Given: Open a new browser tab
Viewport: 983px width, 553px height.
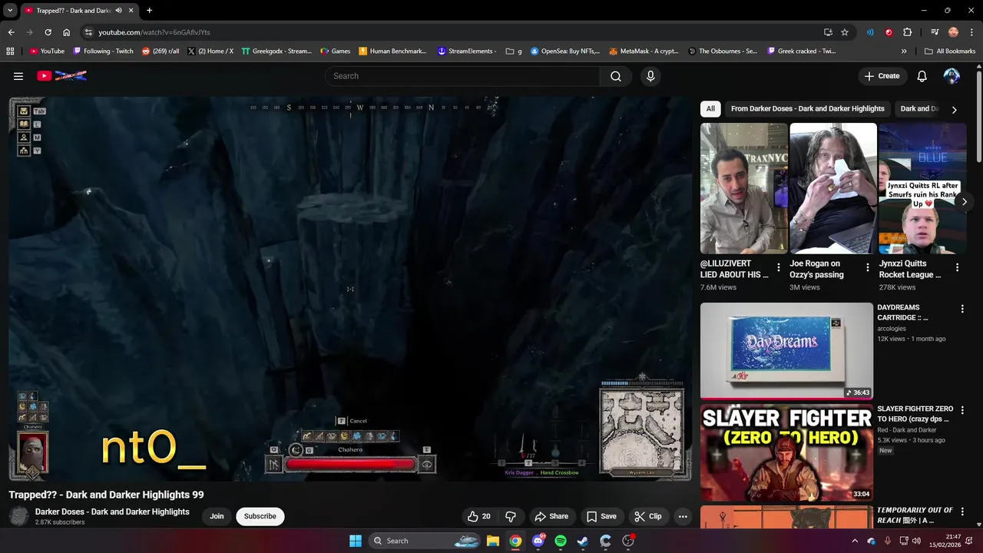Looking at the screenshot, I should tap(149, 11).
